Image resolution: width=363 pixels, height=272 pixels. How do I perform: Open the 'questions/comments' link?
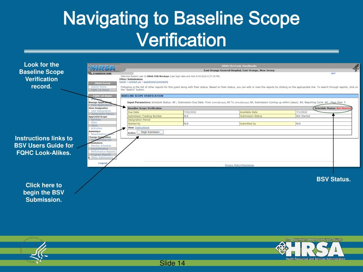(156, 82)
